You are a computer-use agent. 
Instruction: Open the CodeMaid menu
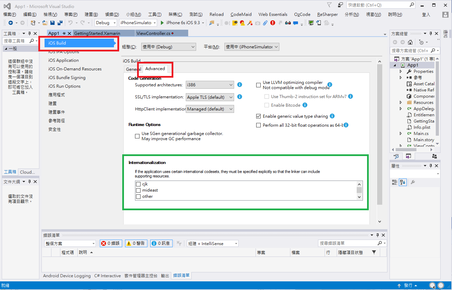click(241, 14)
